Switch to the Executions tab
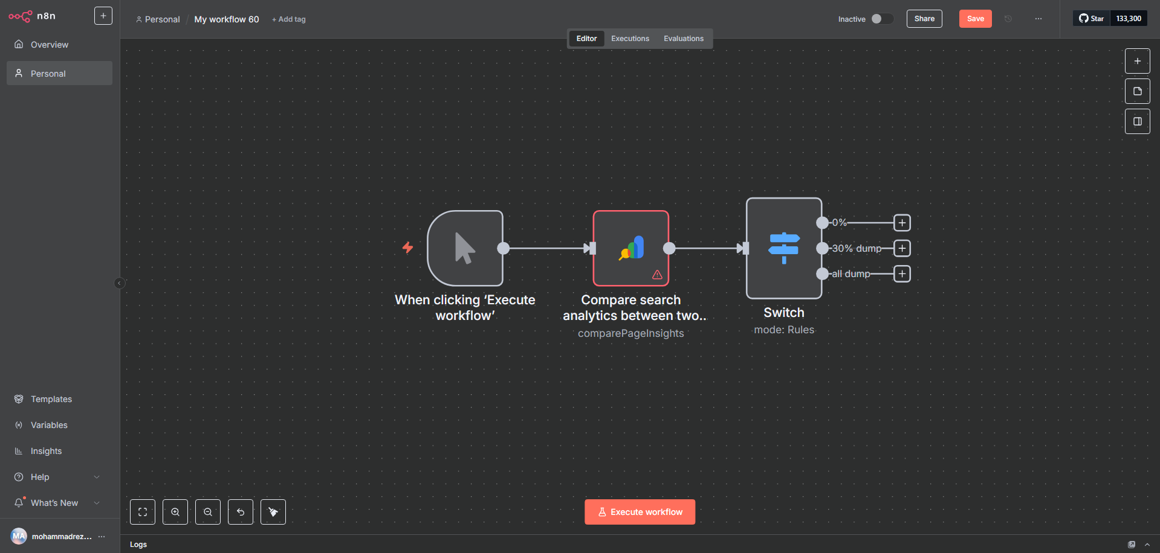Image resolution: width=1160 pixels, height=553 pixels. [630, 39]
